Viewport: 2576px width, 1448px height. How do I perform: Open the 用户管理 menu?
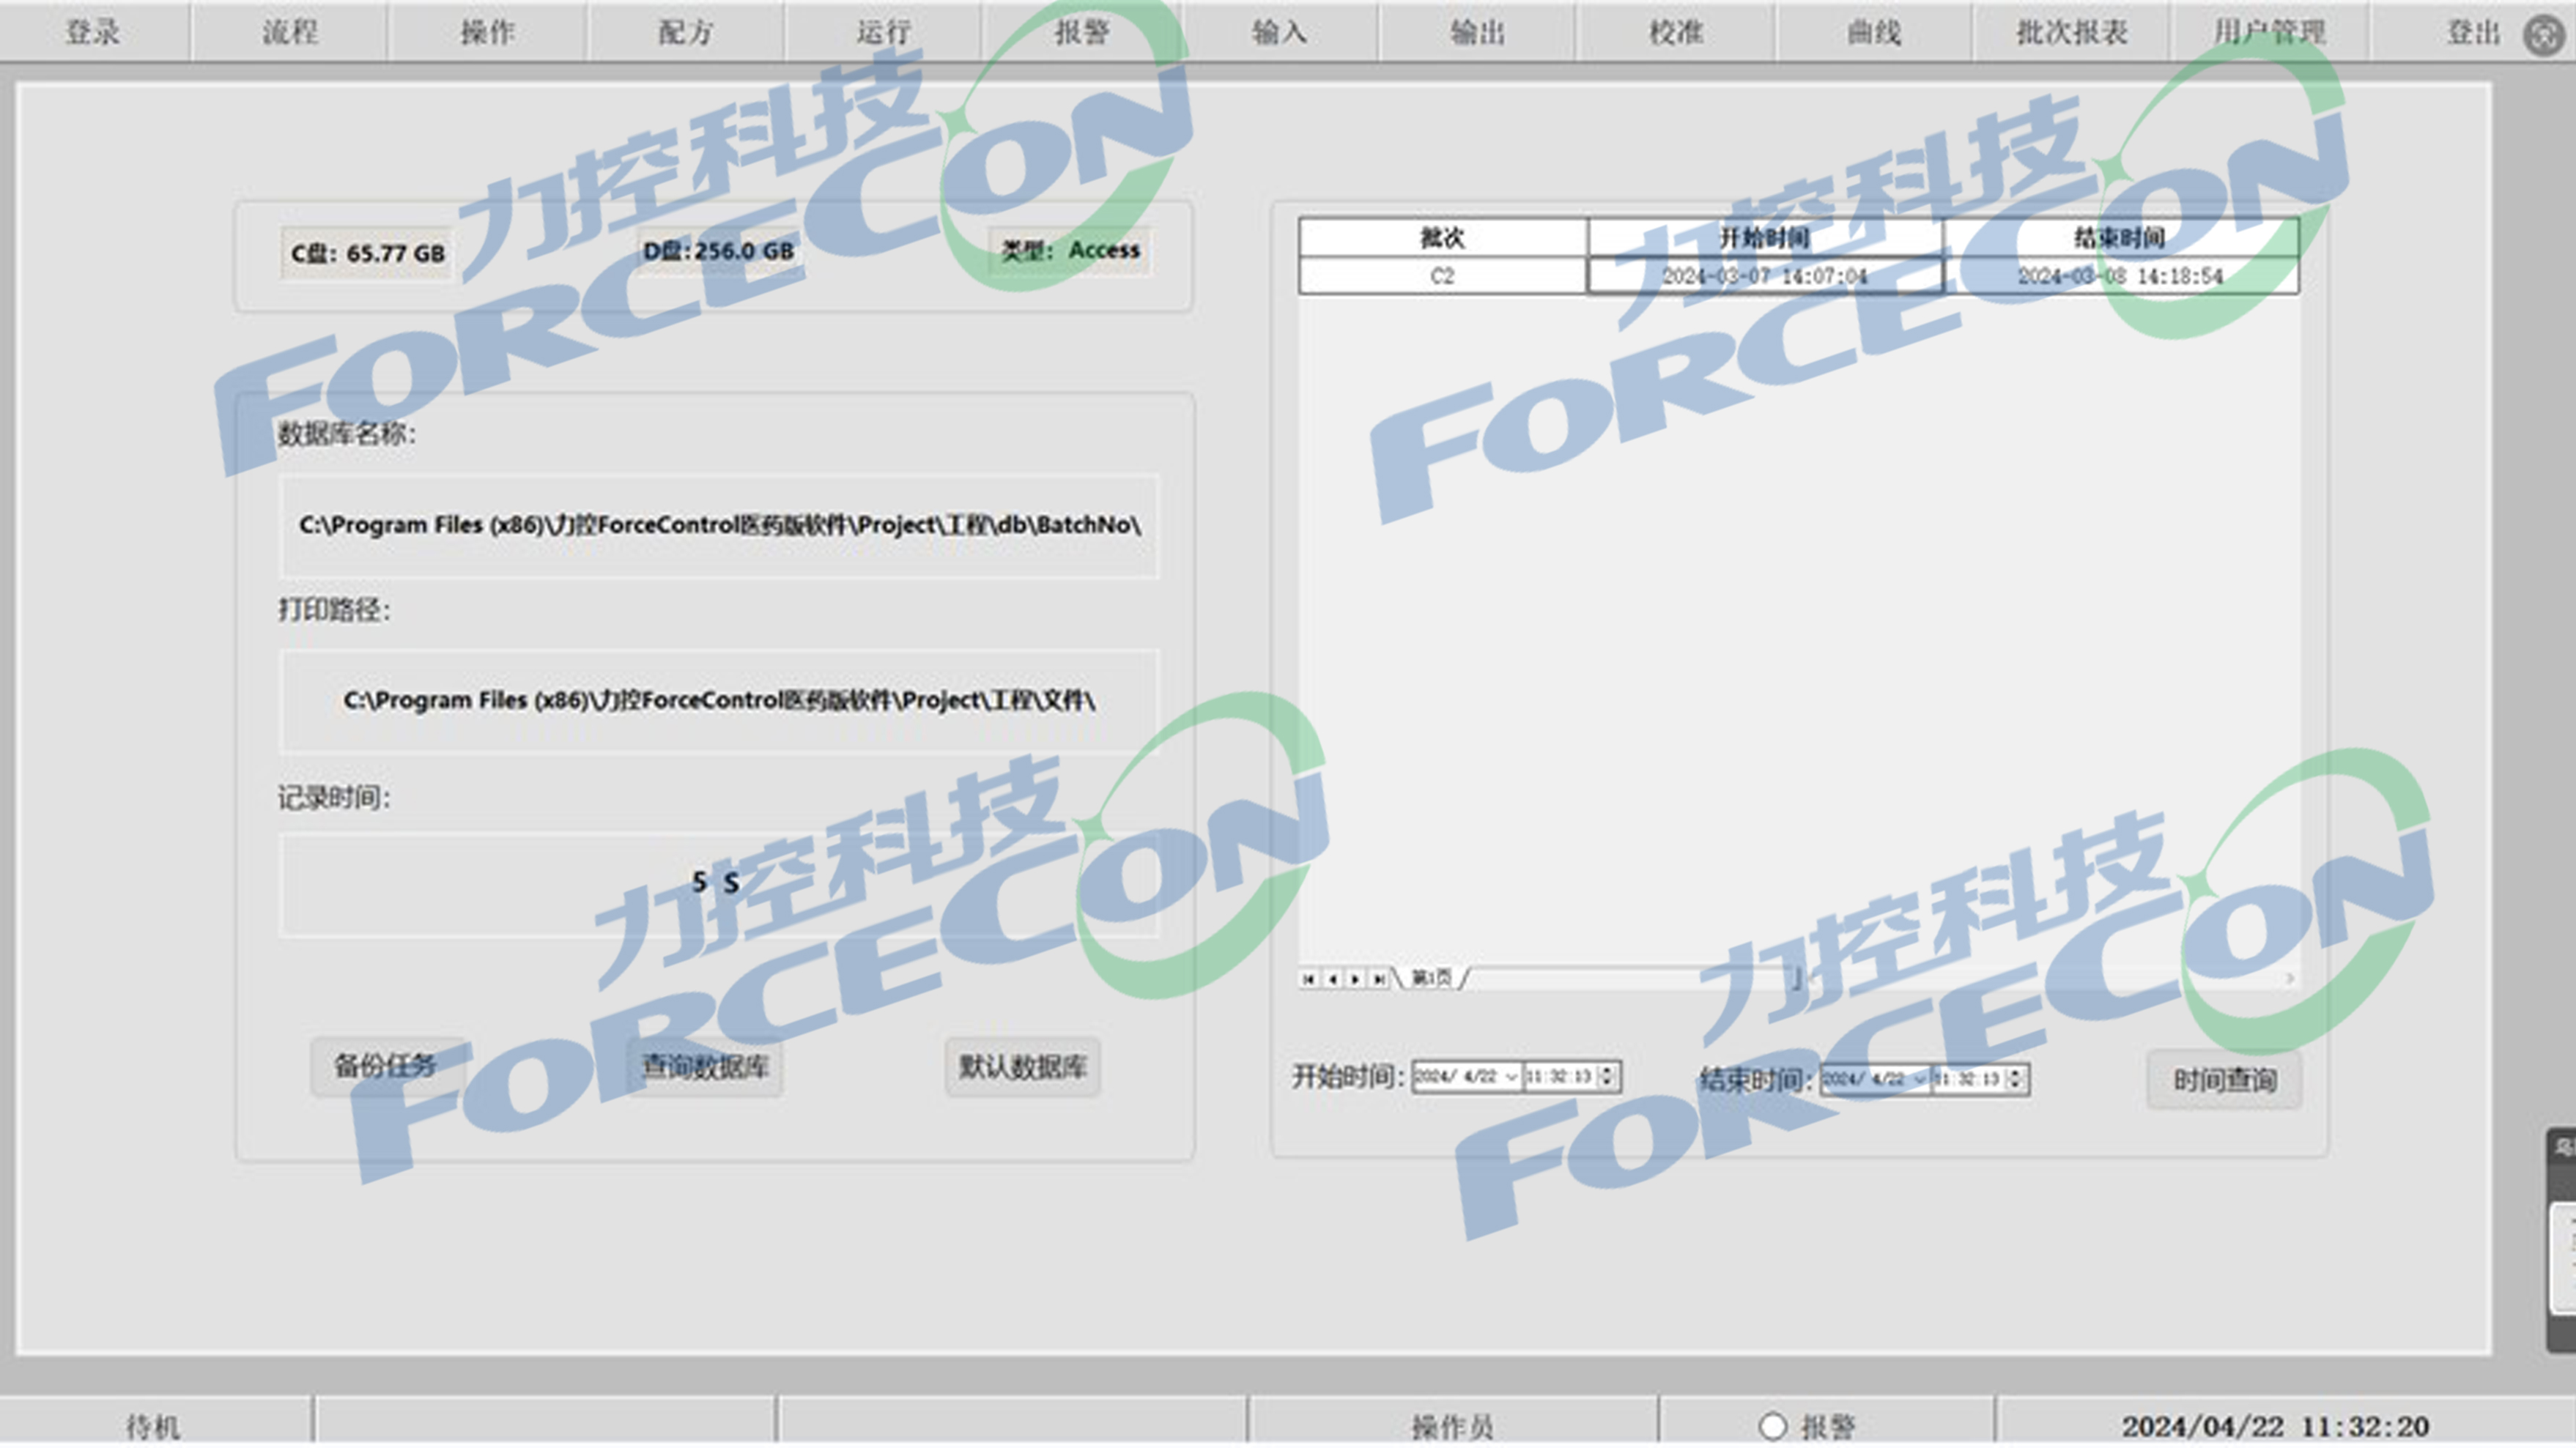(2270, 32)
